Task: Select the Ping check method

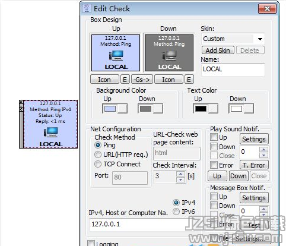Action: [98, 145]
